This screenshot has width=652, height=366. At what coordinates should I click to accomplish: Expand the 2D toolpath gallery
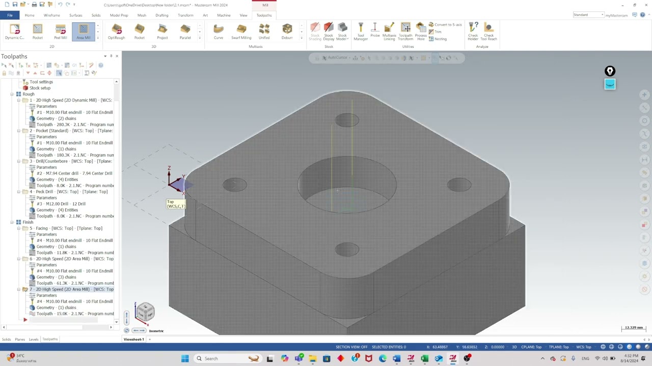(x=97, y=38)
